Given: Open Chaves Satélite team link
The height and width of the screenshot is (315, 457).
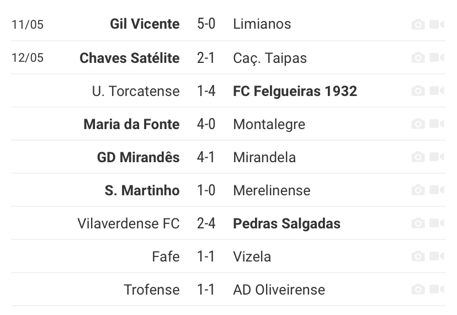Looking at the screenshot, I should click(x=129, y=58).
